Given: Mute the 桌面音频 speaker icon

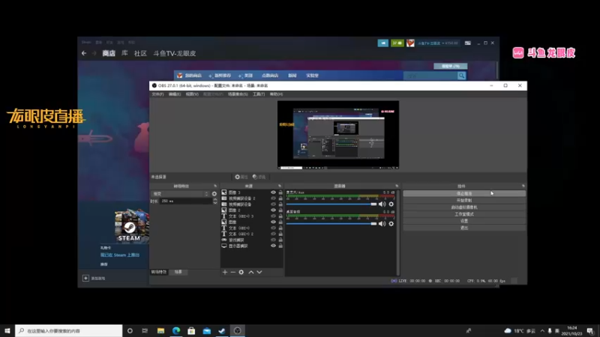Looking at the screenshot, I should click(x=382, y=223).
